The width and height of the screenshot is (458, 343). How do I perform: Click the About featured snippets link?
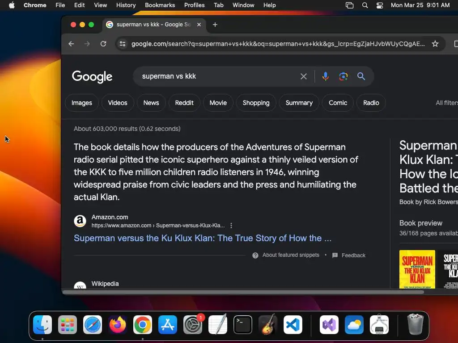point(291,255)
